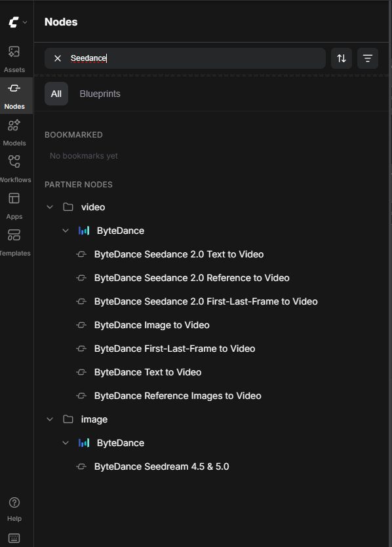Open the Help menu
The width and height of the screenshot is (392, 547).
pyautogui.click(x=14, y=508)
